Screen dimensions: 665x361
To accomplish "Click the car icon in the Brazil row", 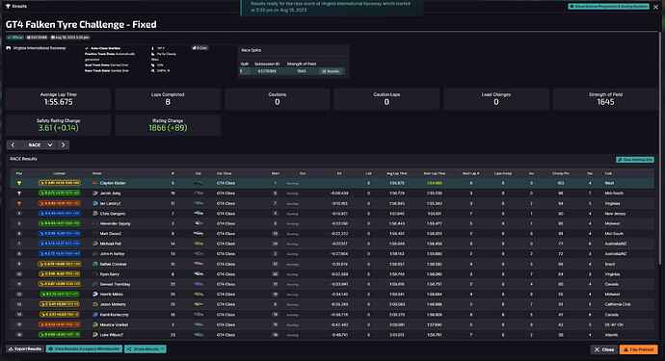I will click(x=199, y=264).
